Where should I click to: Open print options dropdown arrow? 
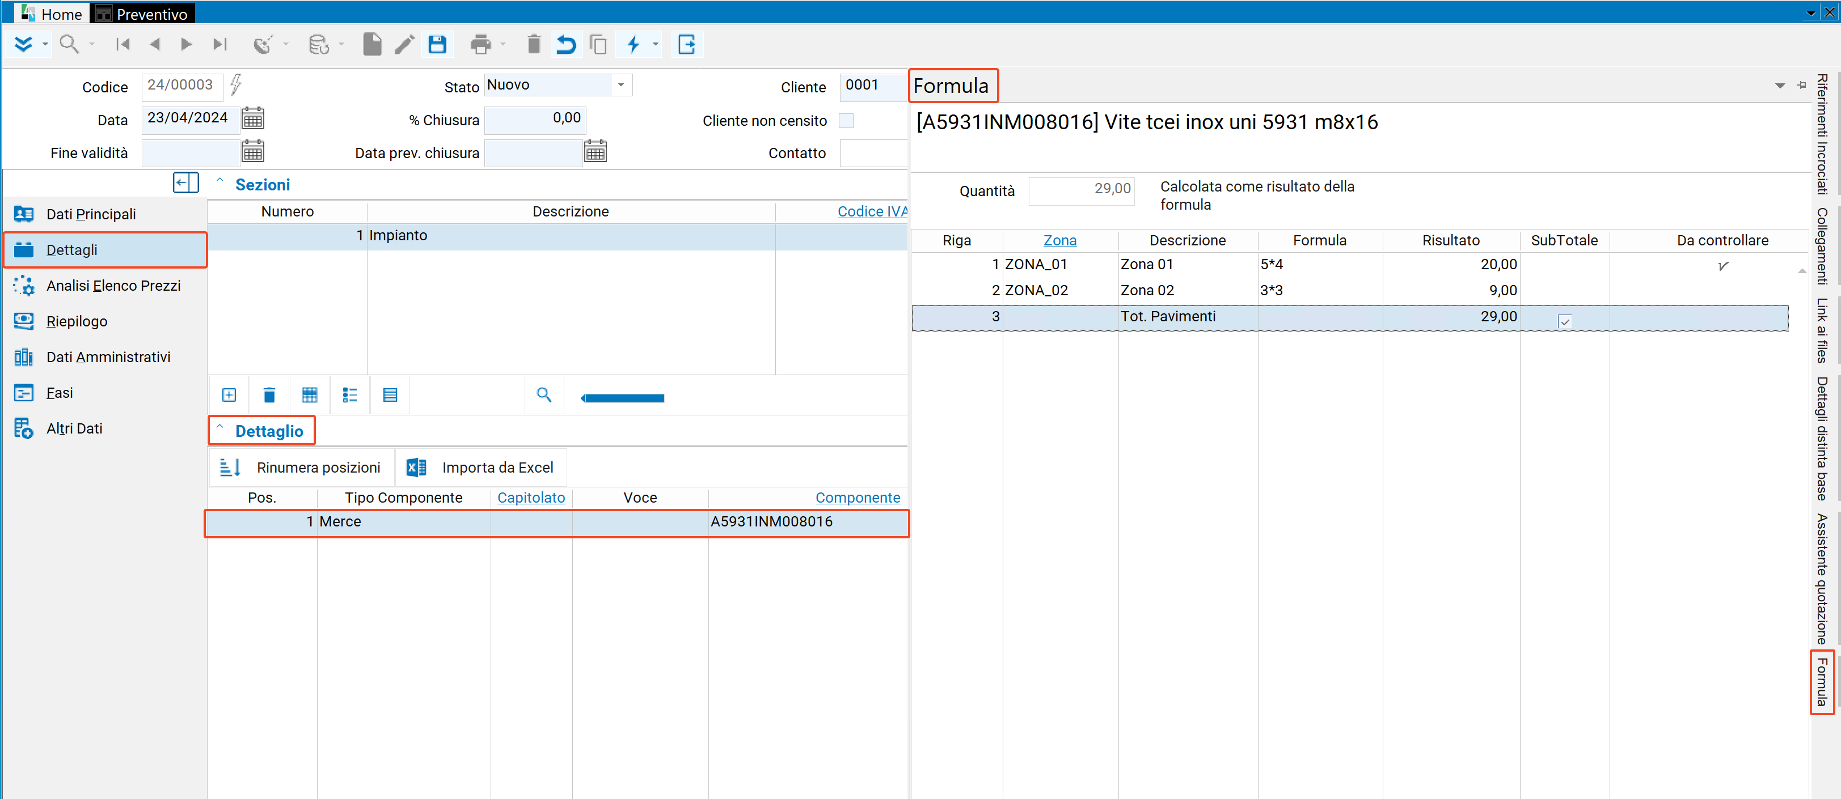pyautogui.click(x=503, y=44)
